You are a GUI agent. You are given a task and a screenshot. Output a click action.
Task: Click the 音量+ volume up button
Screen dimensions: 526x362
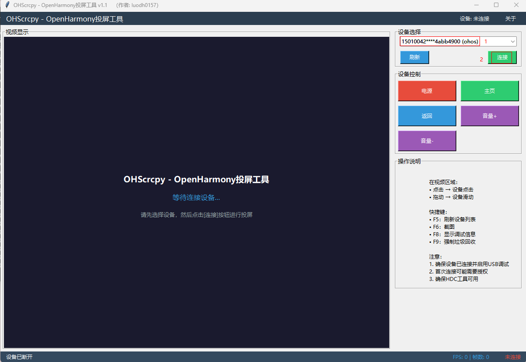(x=490, y=116)
